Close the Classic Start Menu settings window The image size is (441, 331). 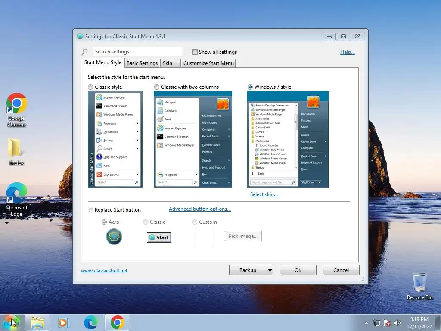pyautogui.click(x=357, y=37)
